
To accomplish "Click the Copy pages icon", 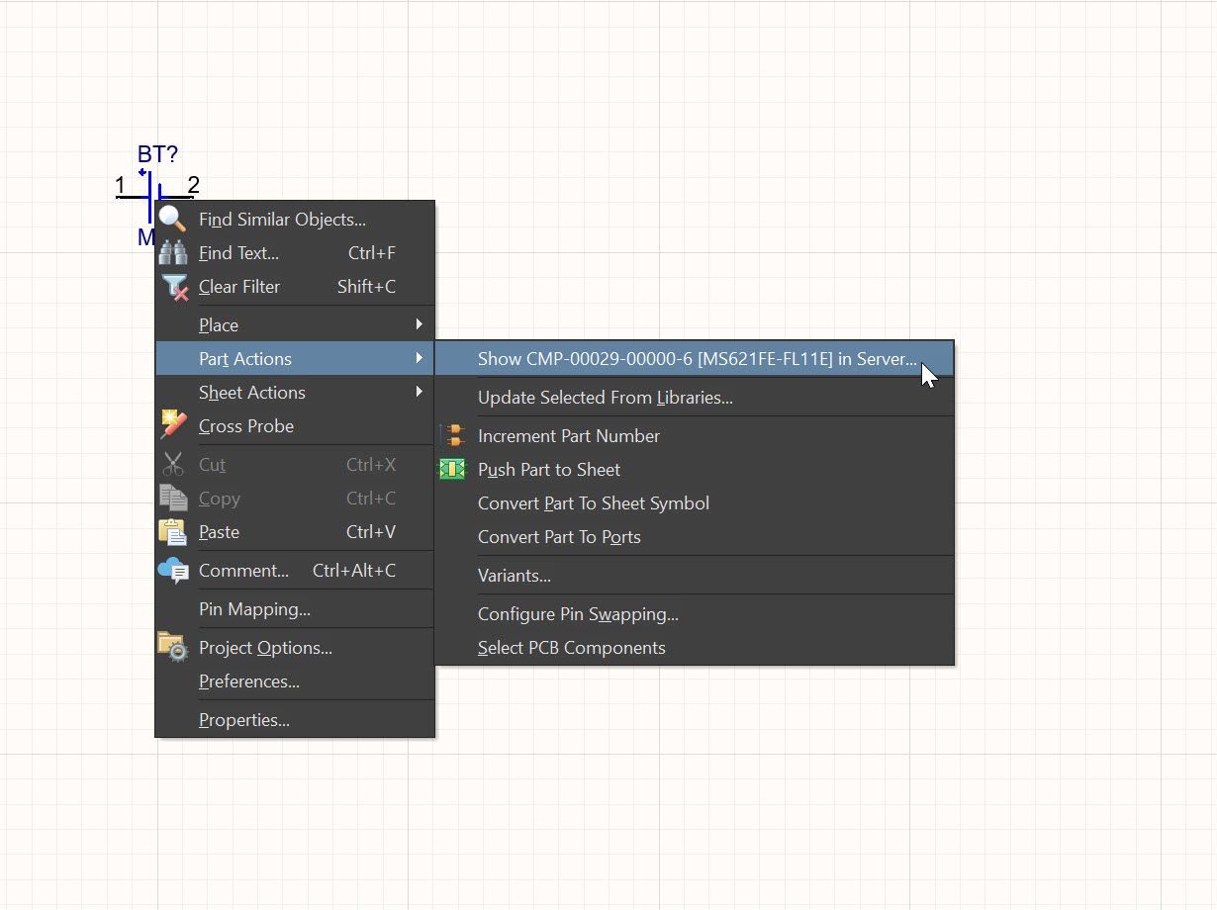I will pyautogui.click(x=173, y=498).
